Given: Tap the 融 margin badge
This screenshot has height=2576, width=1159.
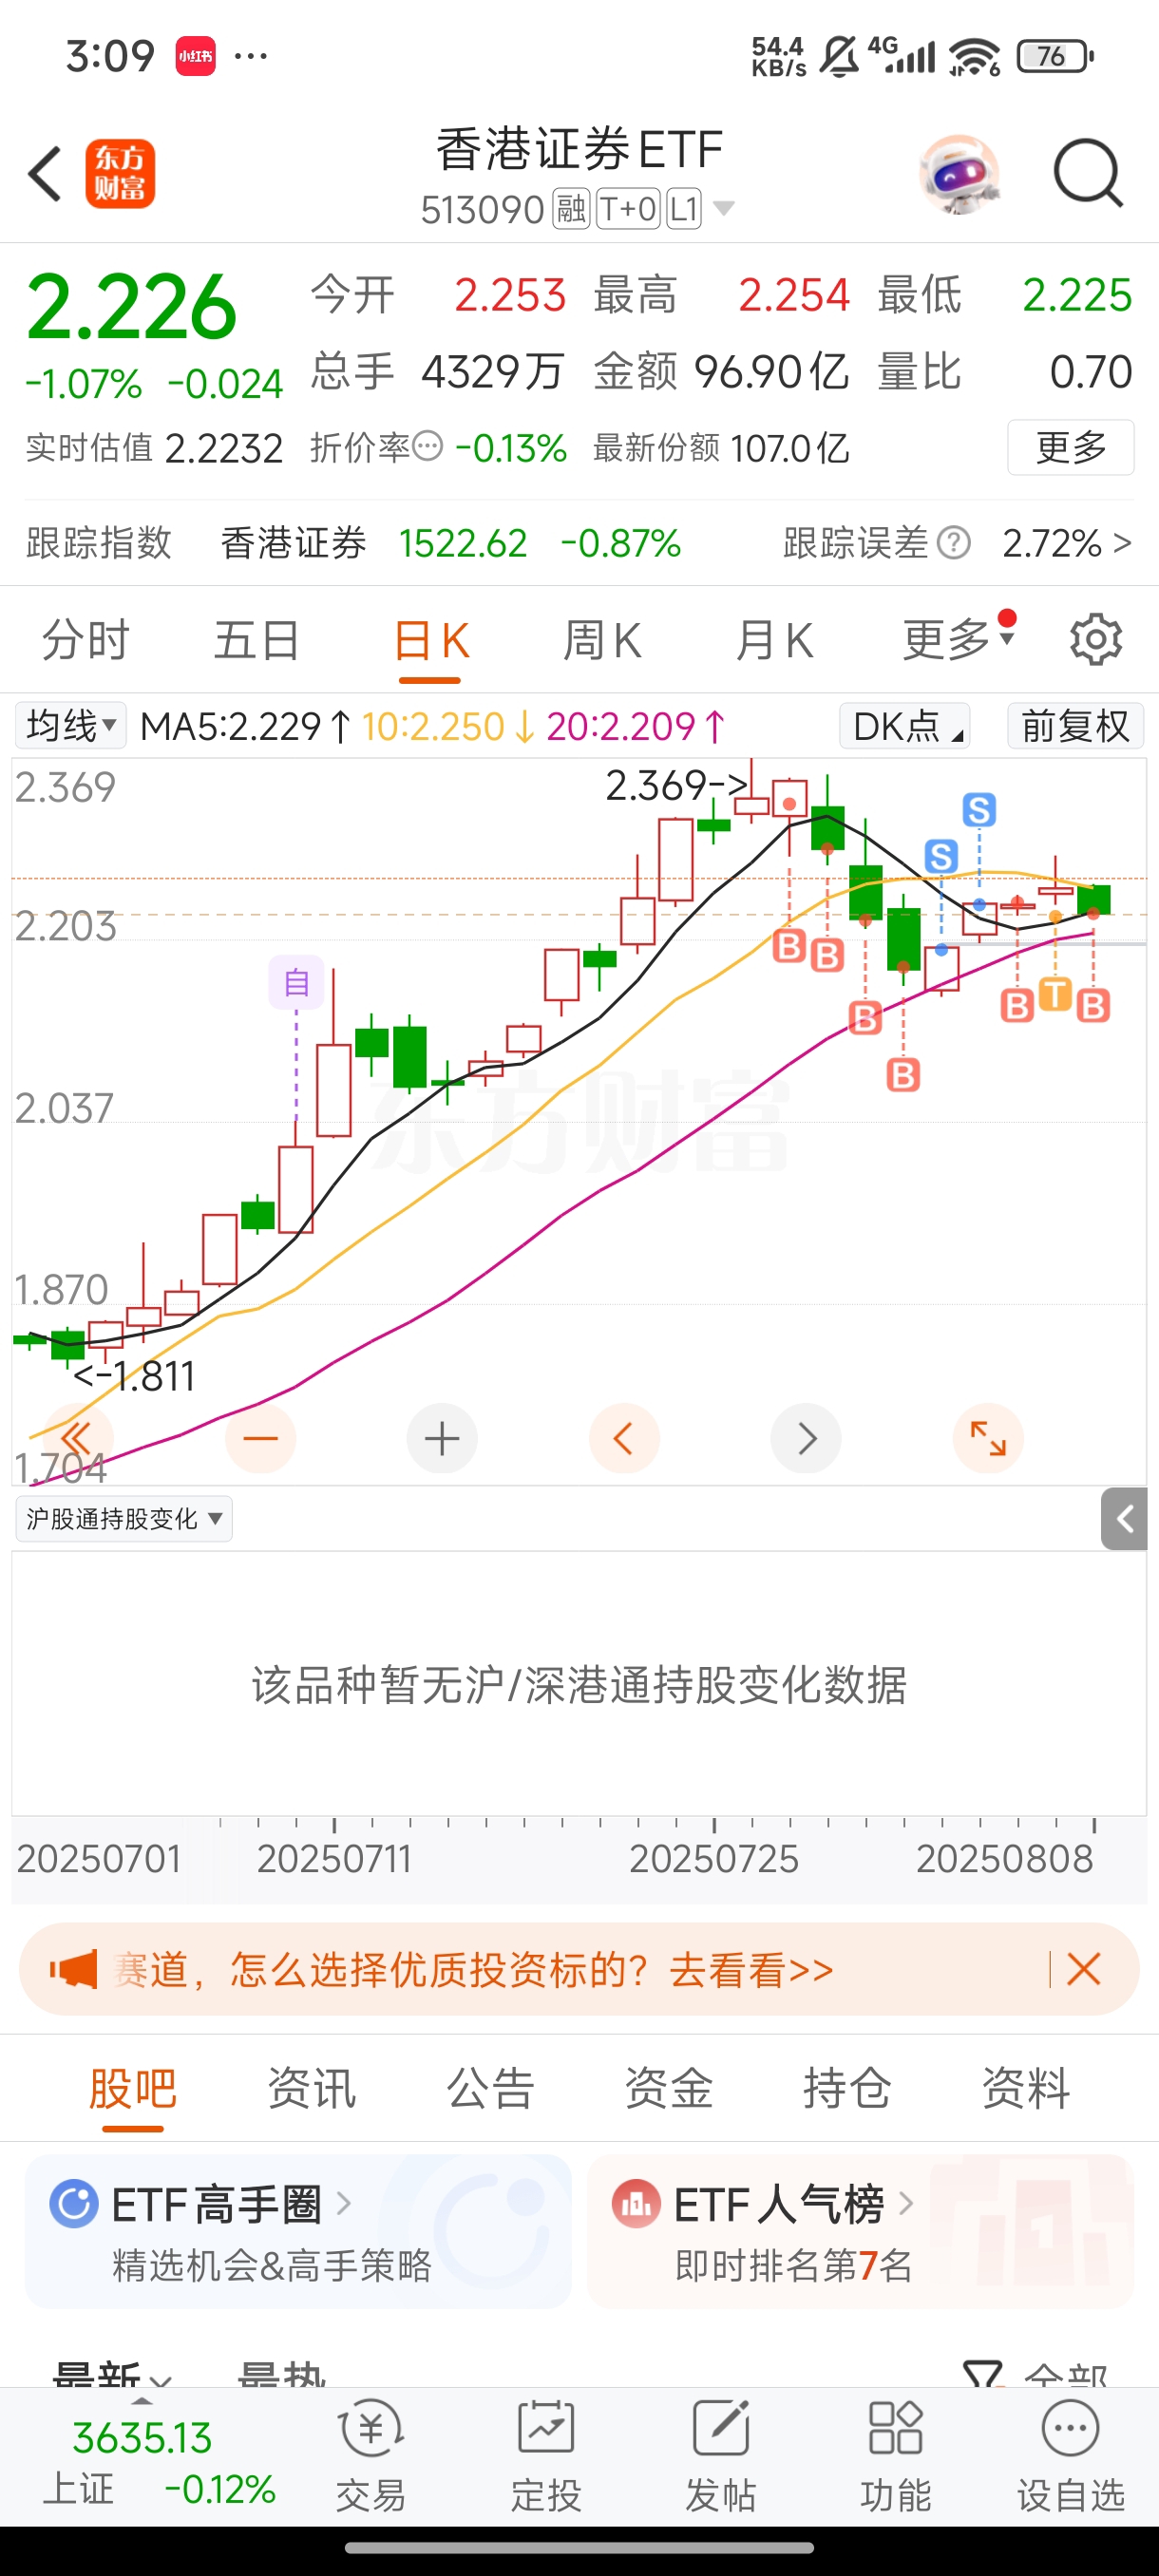Looking at the screenshot, I should coord(572,209).
